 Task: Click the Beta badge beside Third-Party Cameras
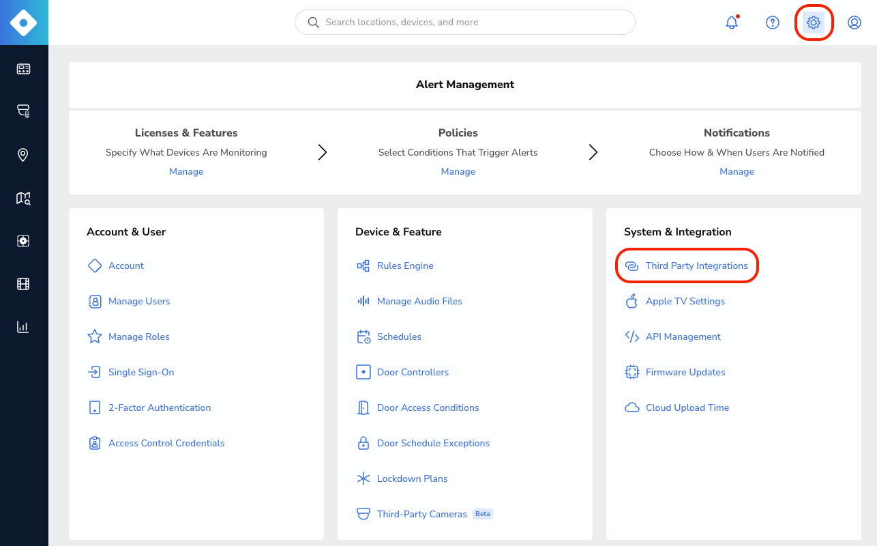point(483,514)
